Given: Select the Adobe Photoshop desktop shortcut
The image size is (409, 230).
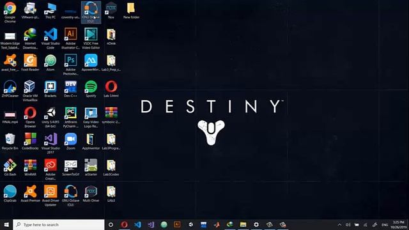Looking at the screenshot, I should pyautogui.click(x=70, y=65).
